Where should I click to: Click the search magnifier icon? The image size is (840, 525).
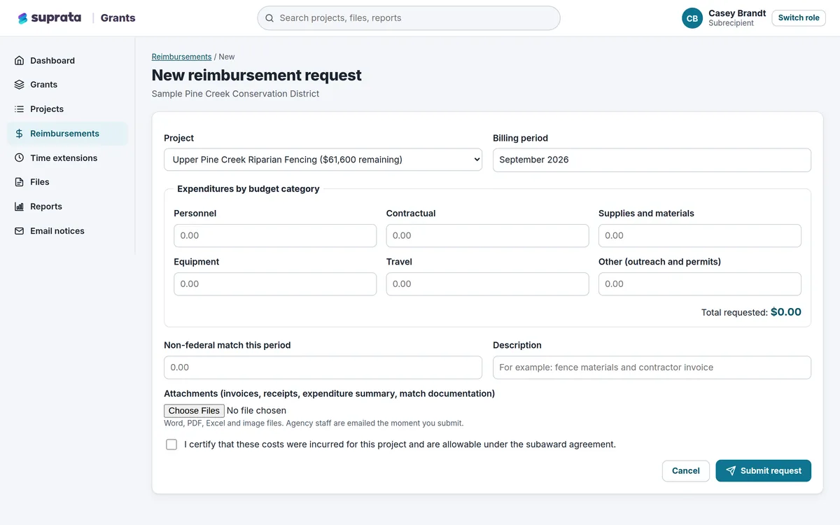[269, 18]
